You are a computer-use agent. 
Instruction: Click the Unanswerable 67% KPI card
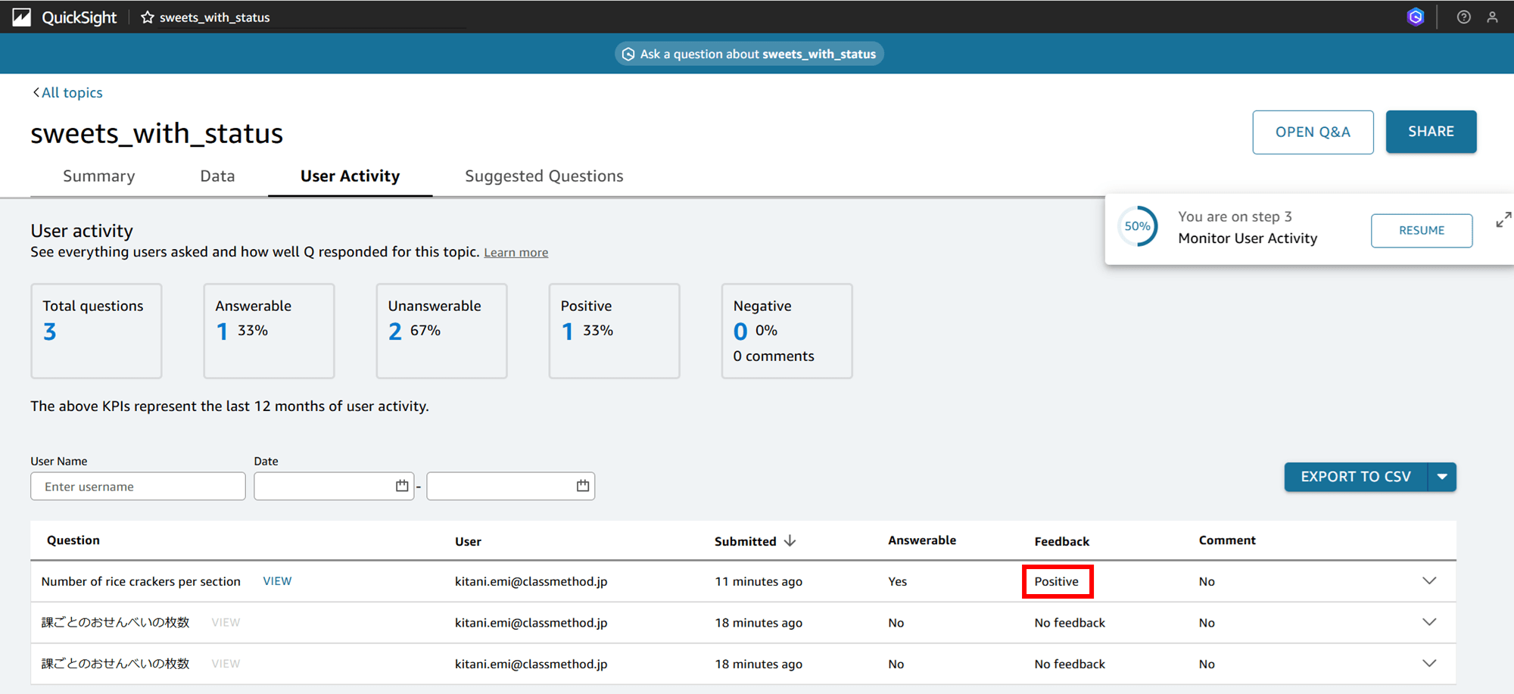pos(441,331)
